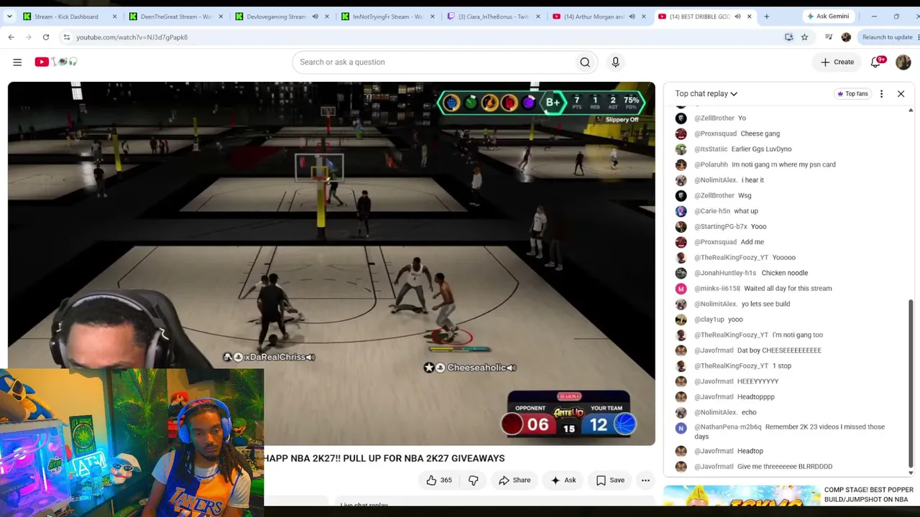Open the browser tab search arrow
This screenshot has height=517, width=920.
tap(9, 17)
